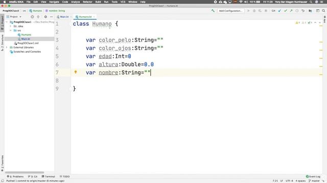Click the tool windows toggle in status bar corner
Screen dimensions: 327x183
tap(3, 181)
